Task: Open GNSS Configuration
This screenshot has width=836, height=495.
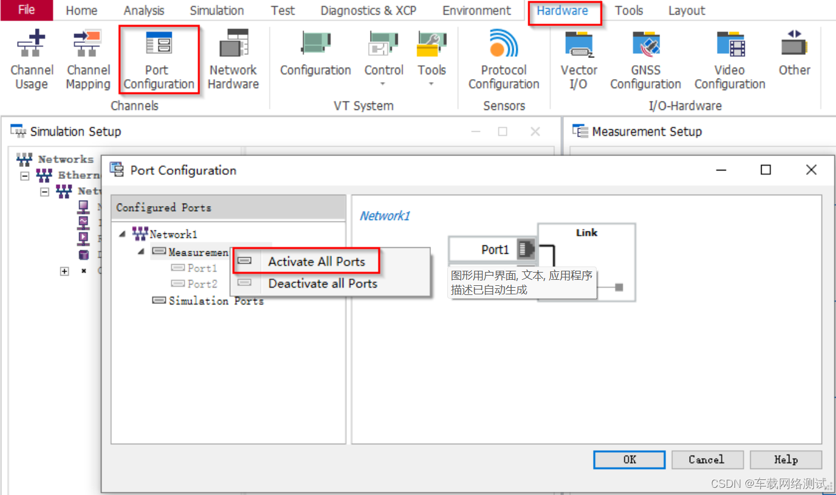Action: click(646, 60)
